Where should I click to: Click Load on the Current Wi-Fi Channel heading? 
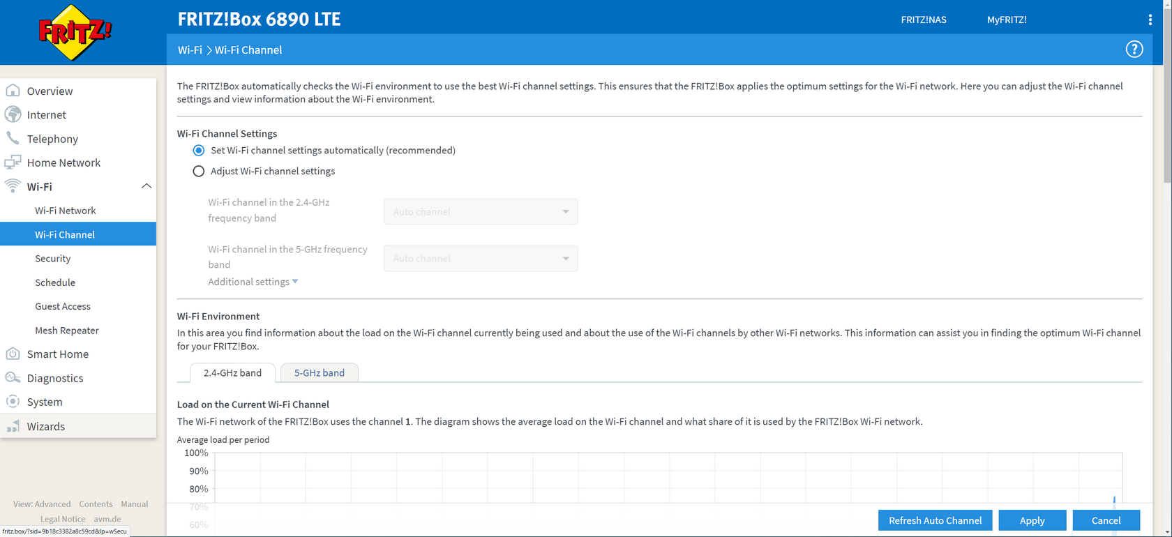click(x=253, y=404)
